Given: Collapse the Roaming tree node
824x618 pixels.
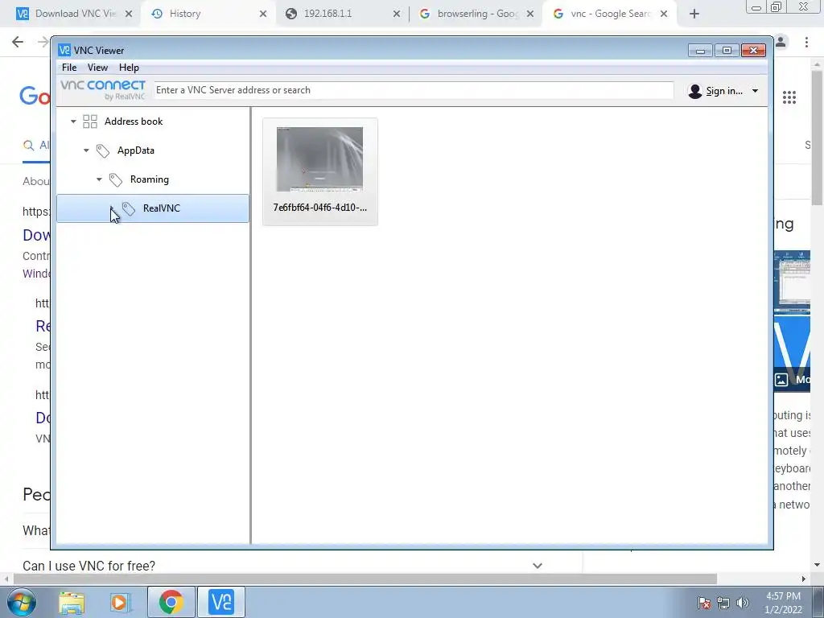Looking at the screenshot, I should coord(99,179).
